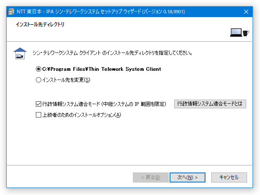Click the NTT 東日本 title bar text
This screenshot has width=260, height=195.
[x=101, y=12]
